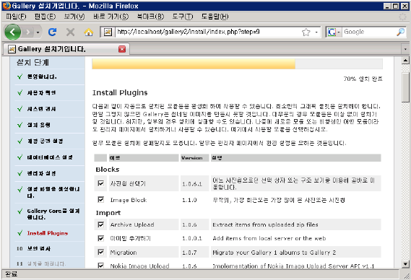Open the 도움말(H) menu
411x280 pixels.
(215, 17)
